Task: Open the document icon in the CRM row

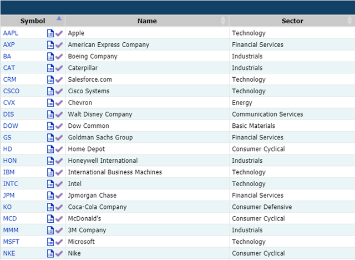Action: point(50,79)
